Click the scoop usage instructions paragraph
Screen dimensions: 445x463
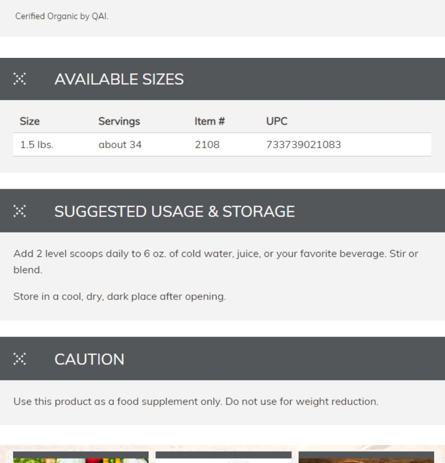(216, 262)
